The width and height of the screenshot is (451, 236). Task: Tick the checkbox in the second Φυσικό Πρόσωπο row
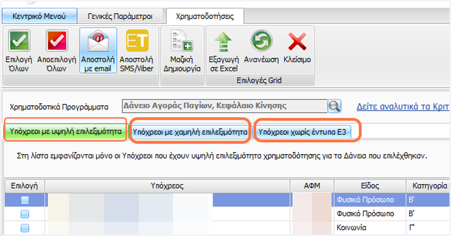tap(24, 214)
